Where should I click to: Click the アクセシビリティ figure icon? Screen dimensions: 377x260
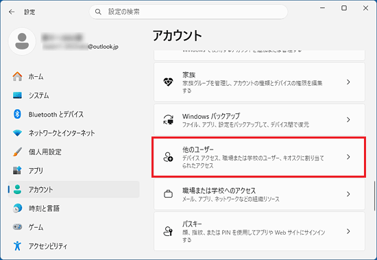(x=17, y=246)
